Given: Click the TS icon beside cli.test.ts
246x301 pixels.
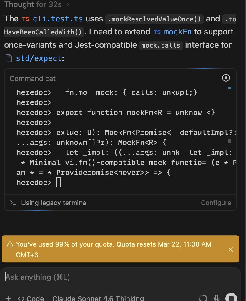Looking at the screenshot, I should click(26, 19).
